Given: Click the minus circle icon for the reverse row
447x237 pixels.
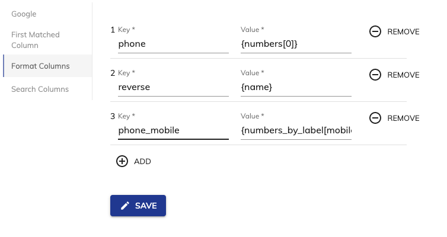Looking at the screenshot, I should 375,75.
